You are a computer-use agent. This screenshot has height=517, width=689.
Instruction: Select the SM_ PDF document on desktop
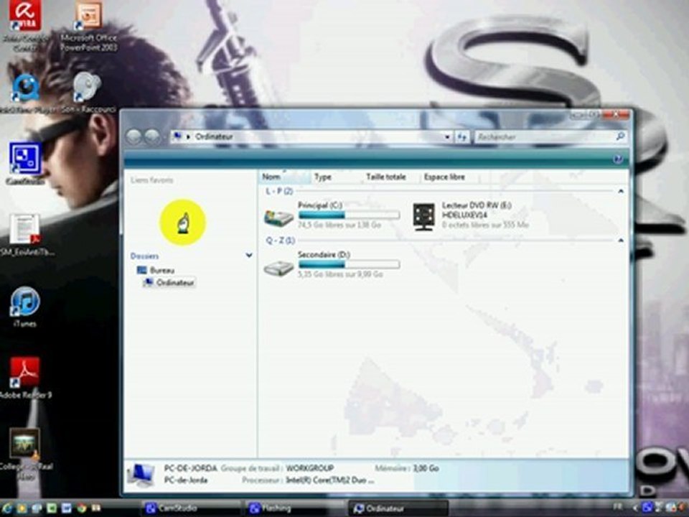click(25, 228)
